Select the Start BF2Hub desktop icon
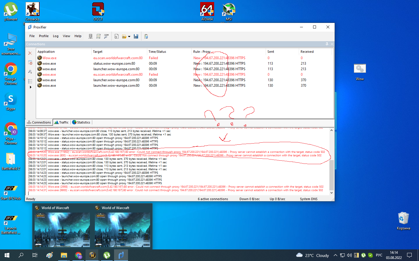The image size is (419, 261). point(11,192)
